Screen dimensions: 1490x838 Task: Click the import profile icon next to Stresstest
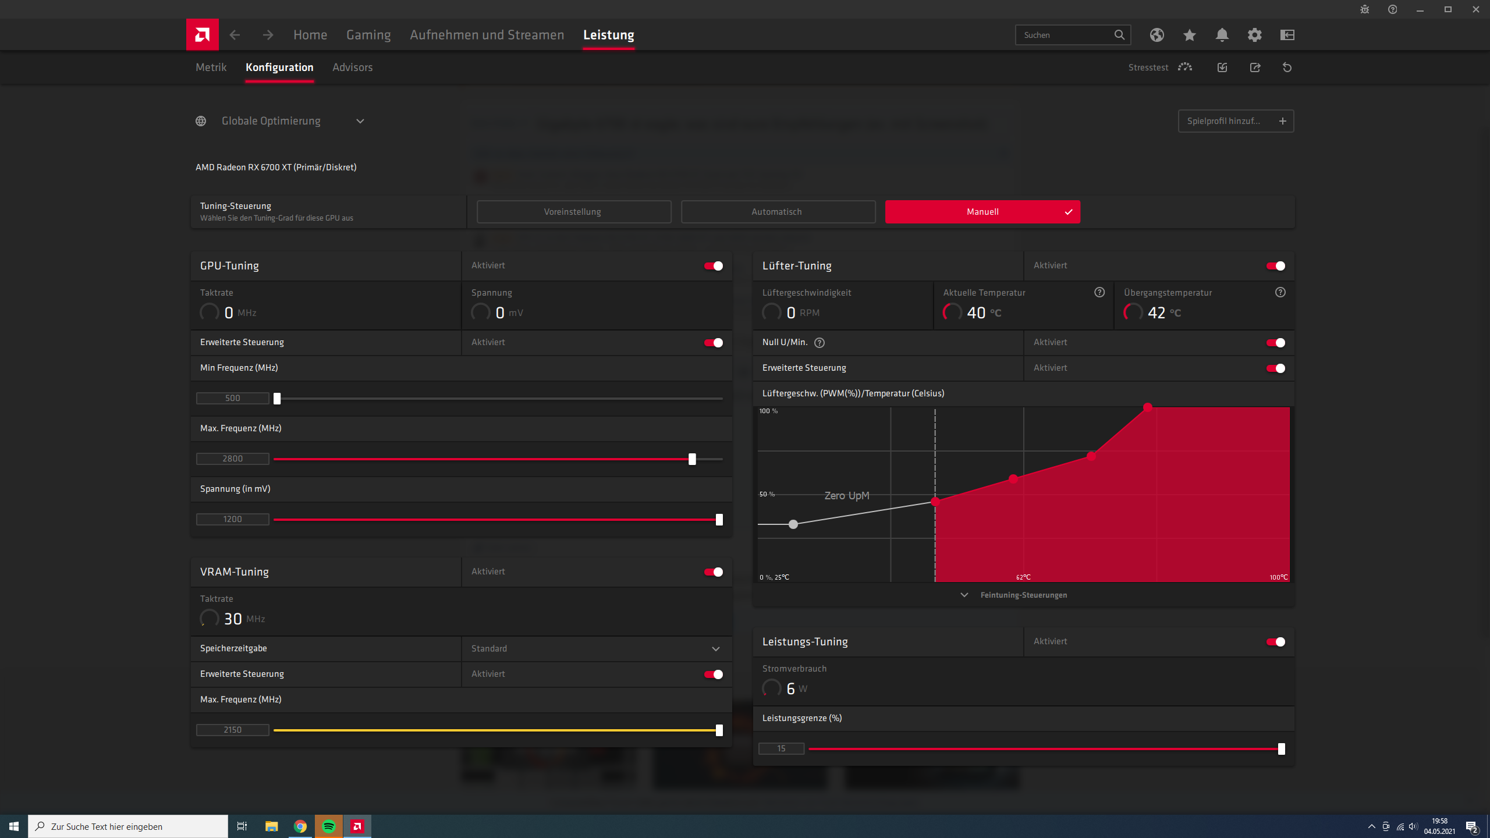pos(1222,67)
